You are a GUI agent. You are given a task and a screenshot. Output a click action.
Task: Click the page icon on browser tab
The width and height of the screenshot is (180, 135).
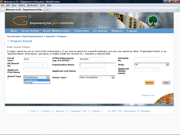point(3,10)
